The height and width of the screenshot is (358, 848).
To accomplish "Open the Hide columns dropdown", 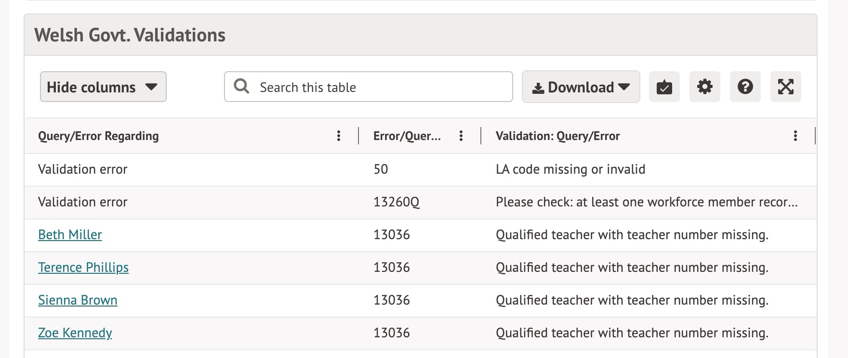I will pyautogui.click(x=103, y=87).
